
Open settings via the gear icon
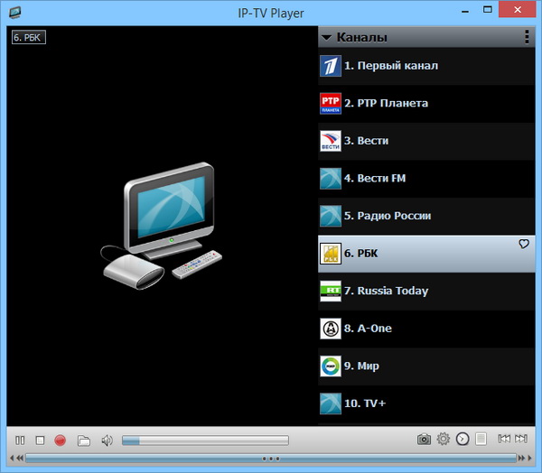(444, 440)
